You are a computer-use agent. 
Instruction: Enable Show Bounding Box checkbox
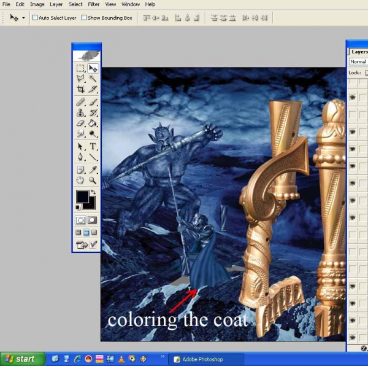point(84,18)
